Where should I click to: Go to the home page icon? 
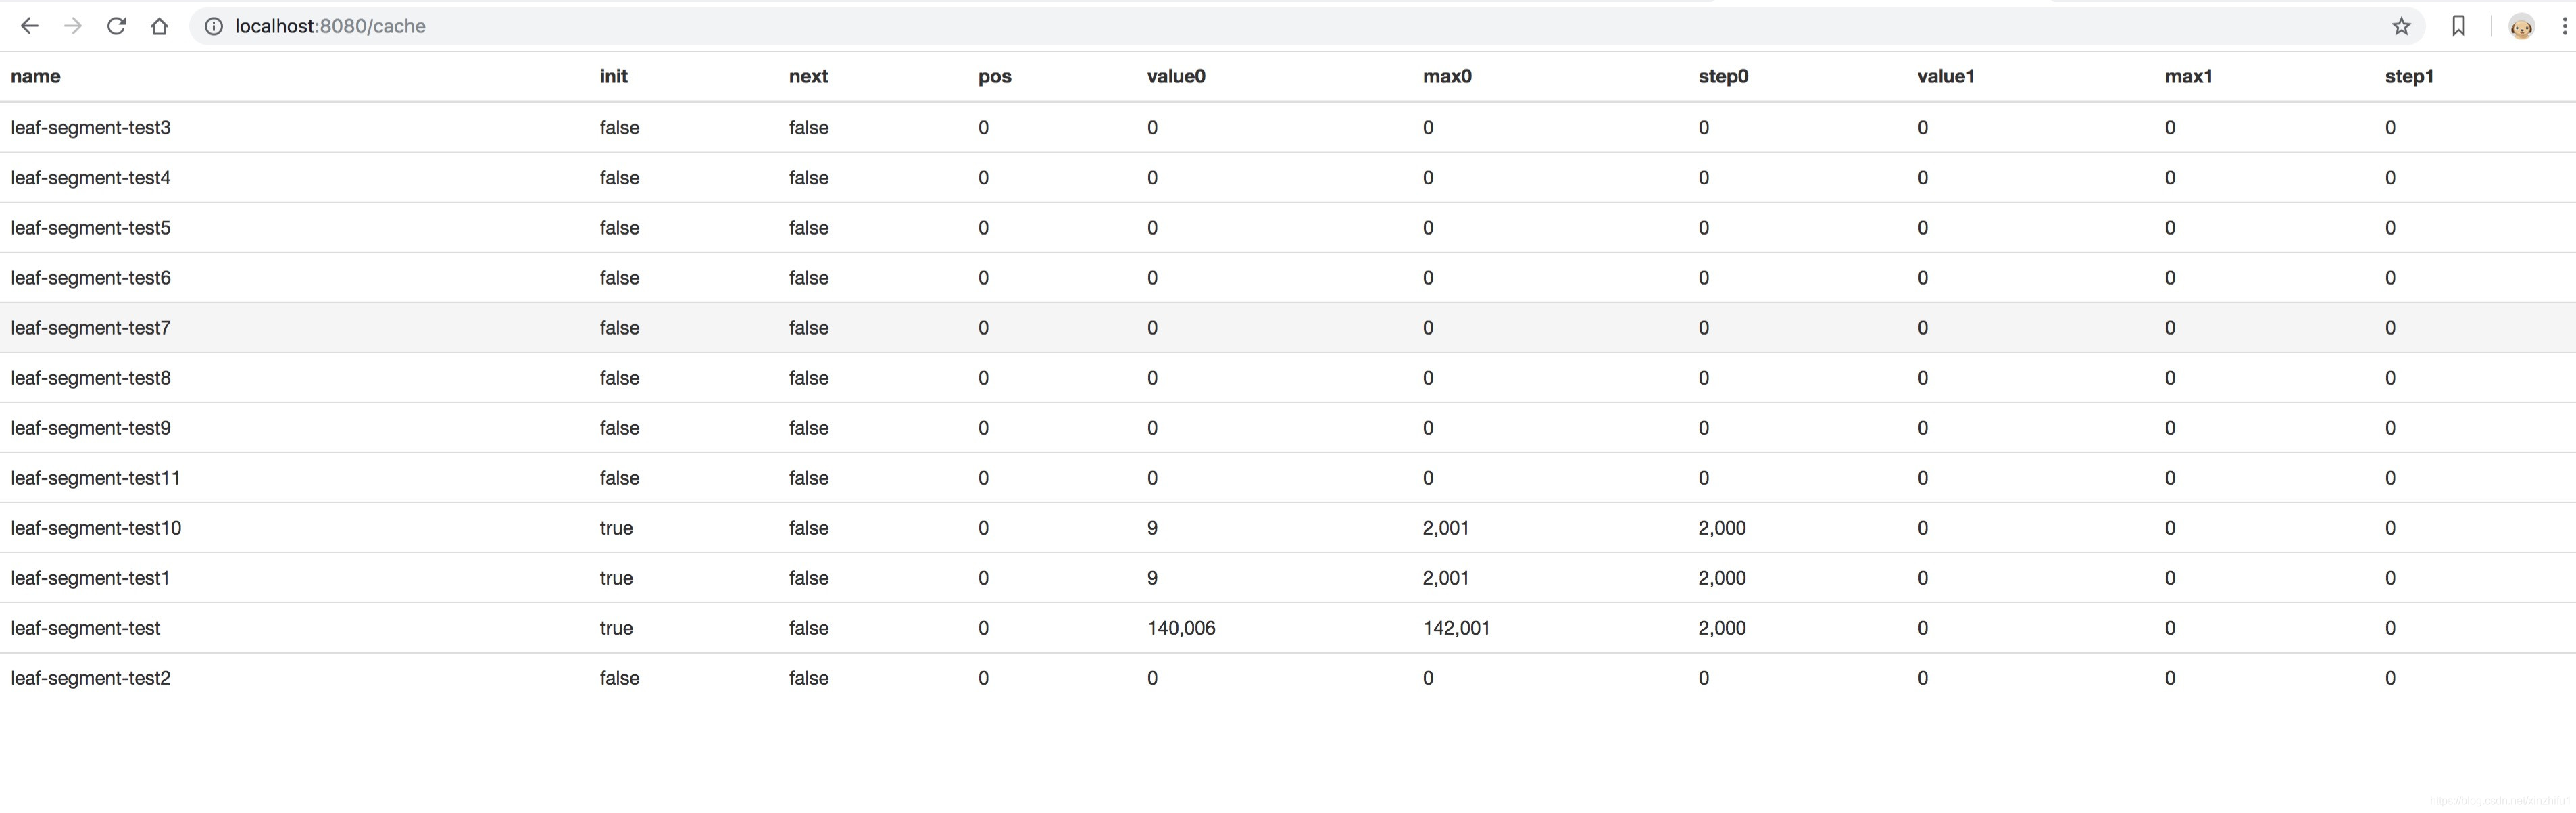click(159, 26)
